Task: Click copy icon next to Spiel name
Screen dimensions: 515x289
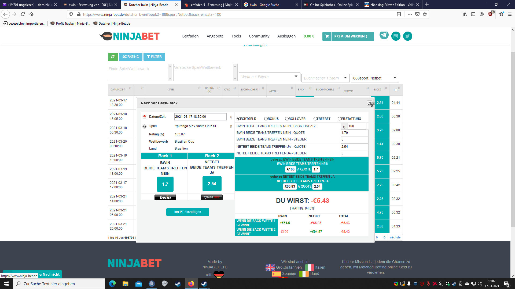Action: point(231,126)
